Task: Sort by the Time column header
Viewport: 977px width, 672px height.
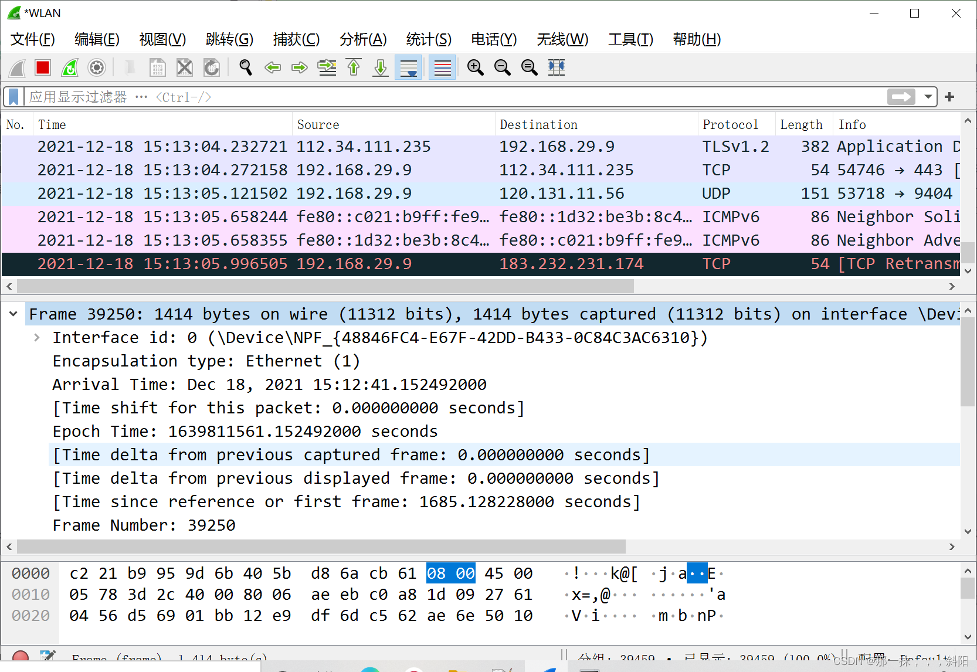Action: [162, 124]
